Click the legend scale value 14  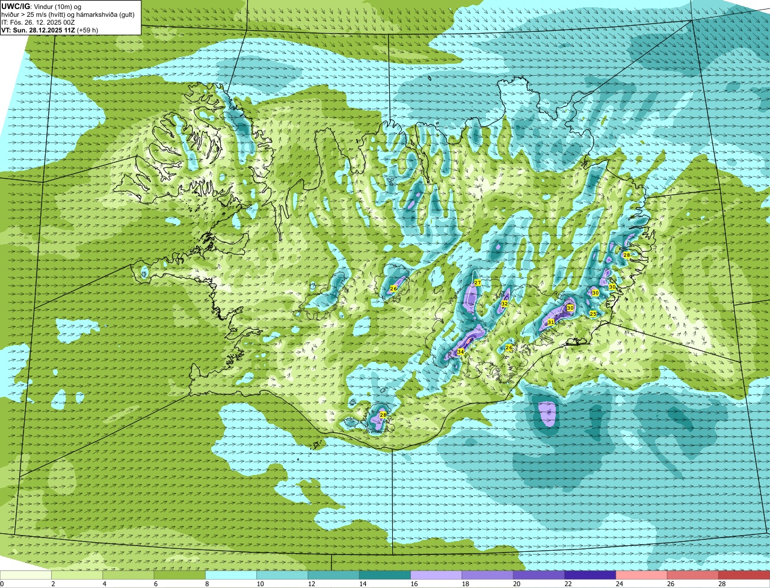[x=363, y=584]
